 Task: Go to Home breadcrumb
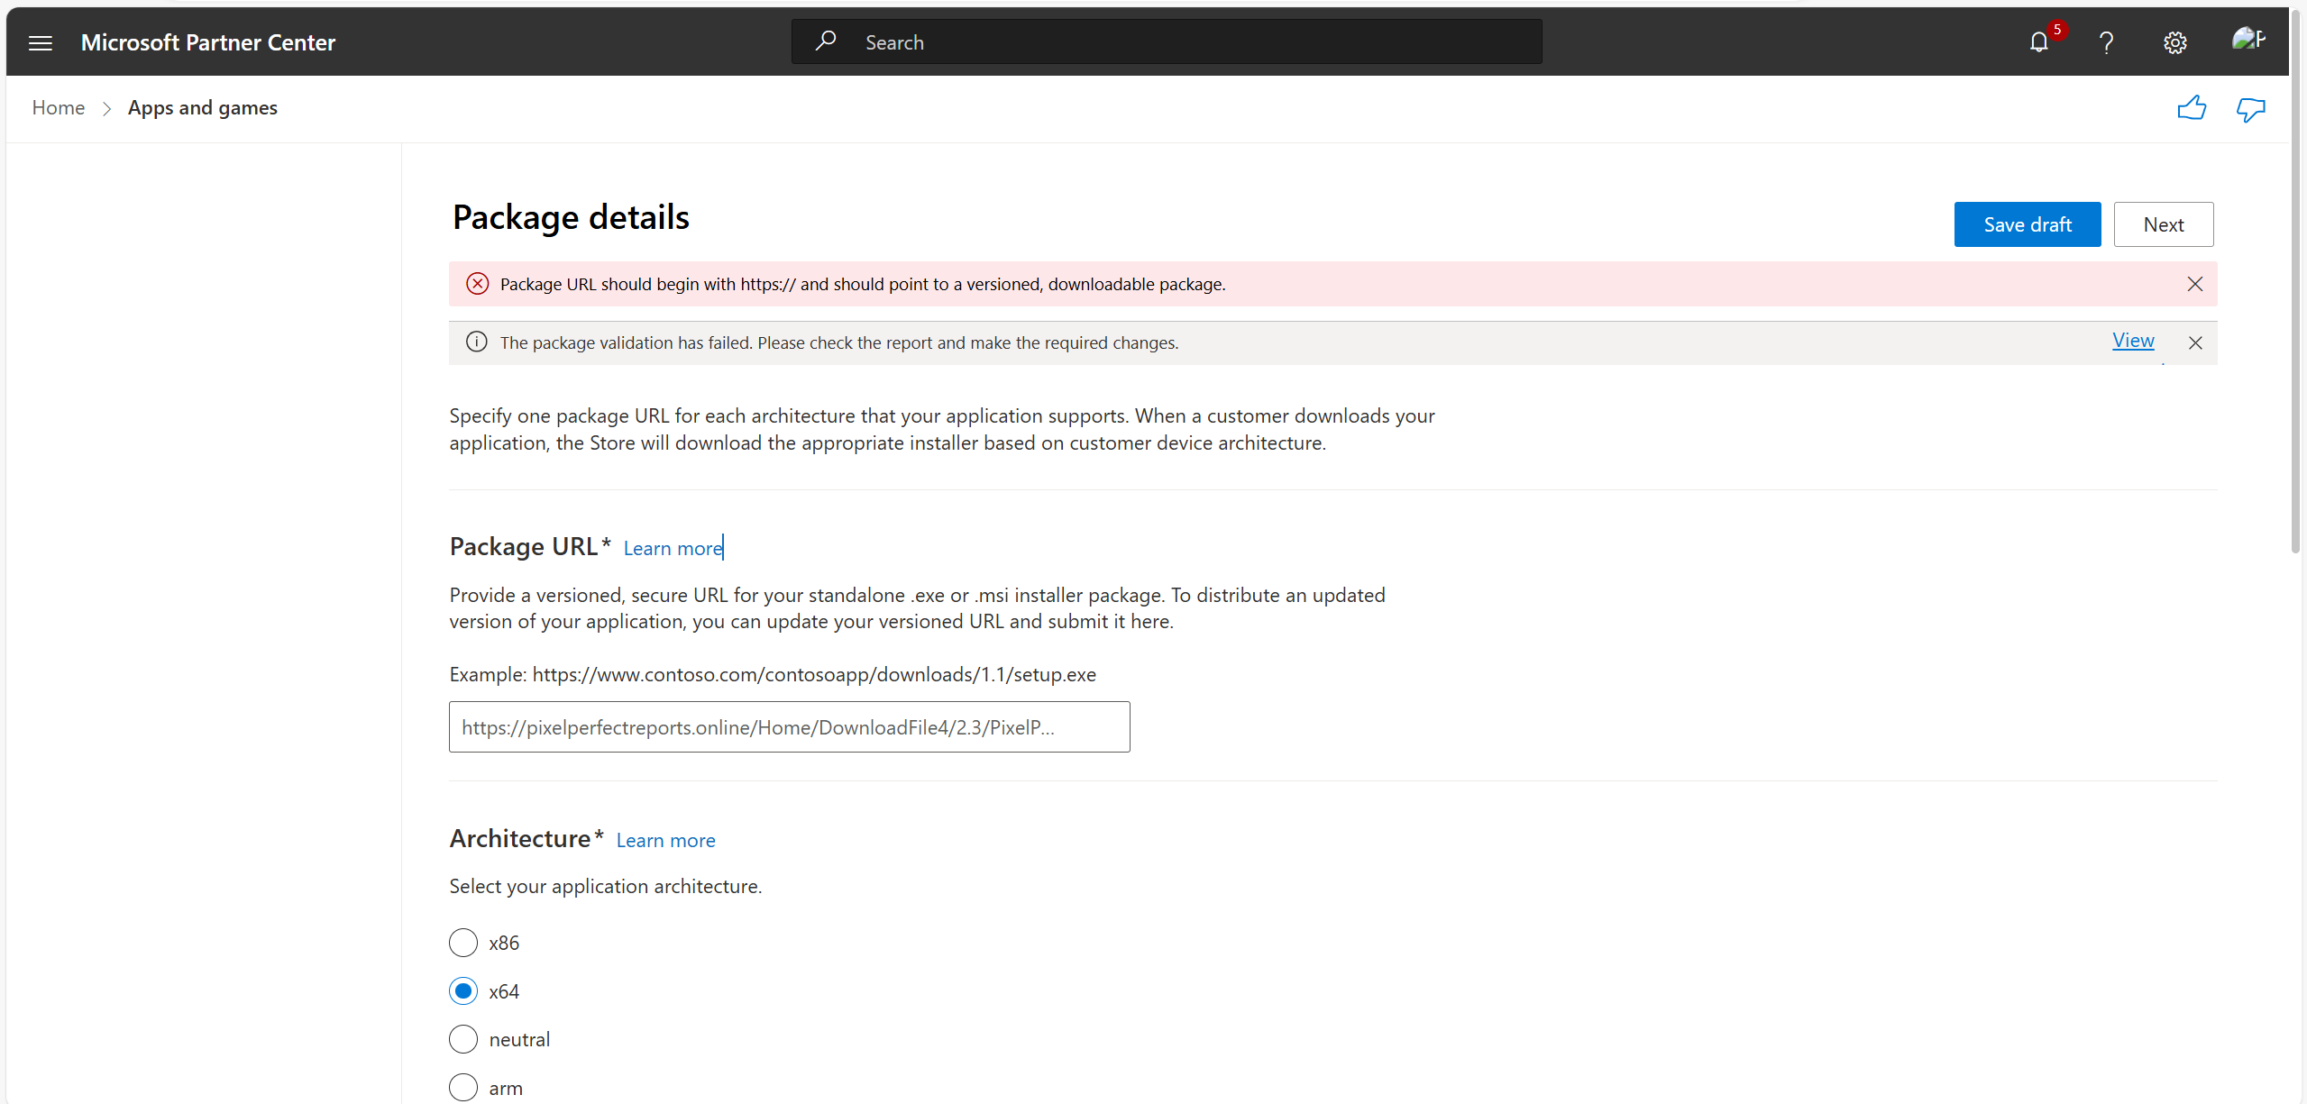59,107
